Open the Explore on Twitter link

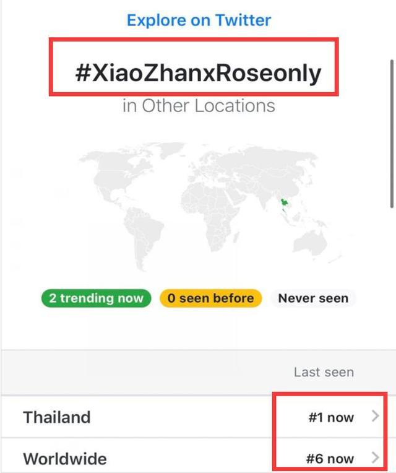(x=199, y=20)
